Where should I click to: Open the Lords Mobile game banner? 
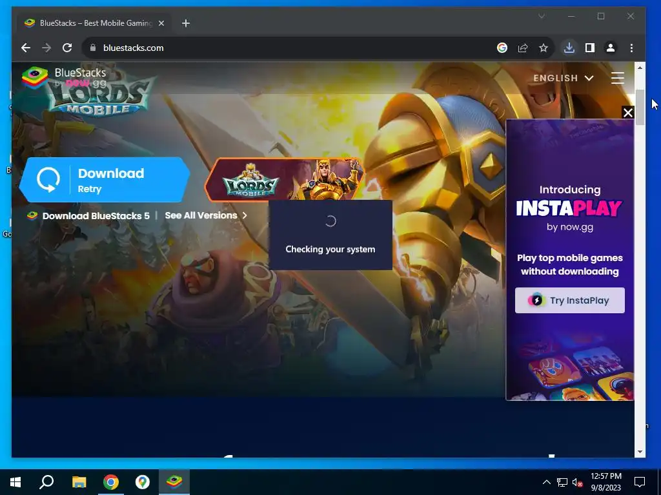pyautogui.click(x=285, y=180)
